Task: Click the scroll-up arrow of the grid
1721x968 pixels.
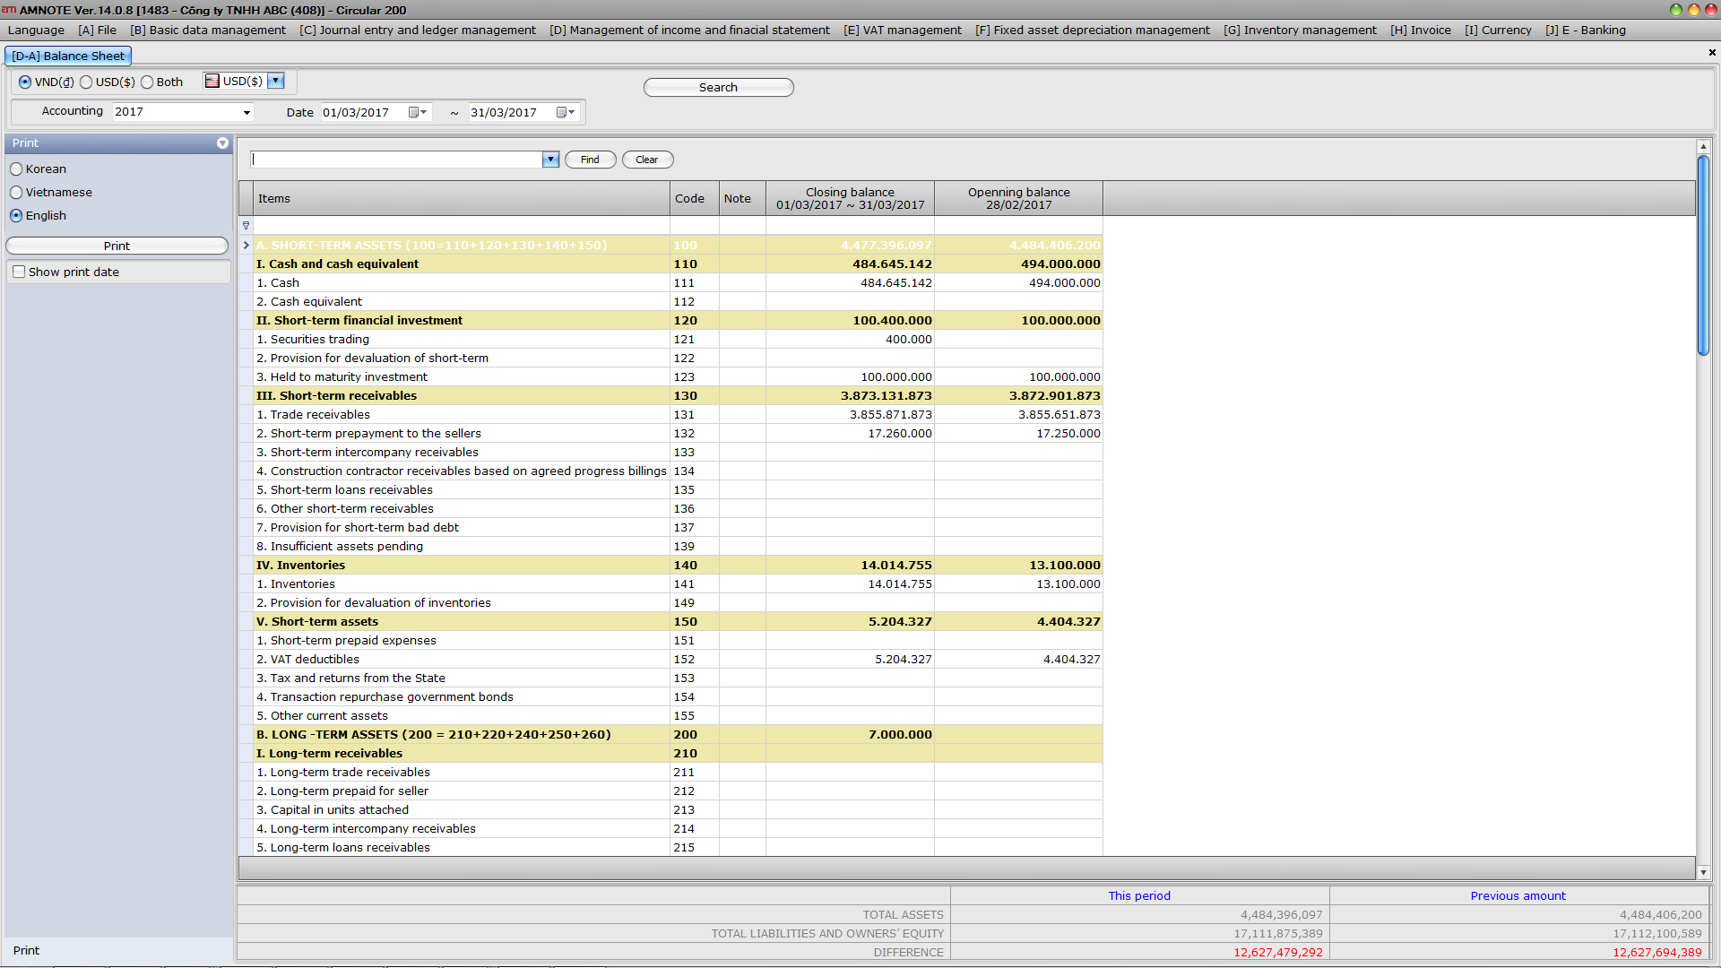Action: [x=1703, y=146]
